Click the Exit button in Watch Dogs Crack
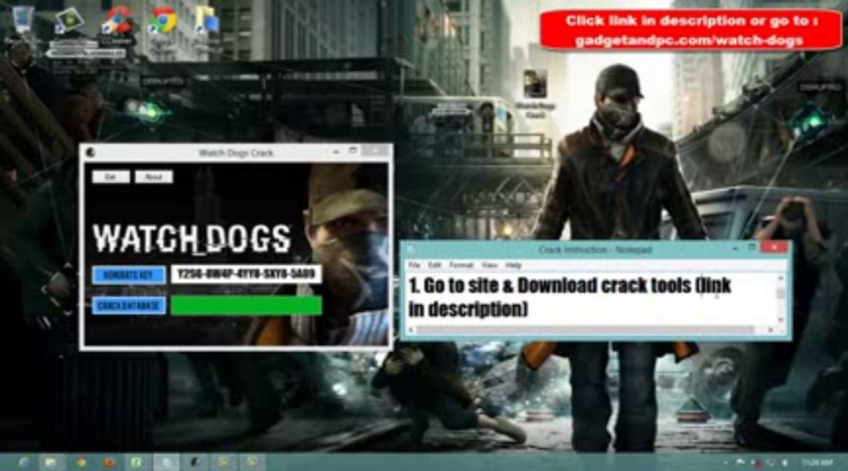Screen dimensions: 848x471 111,177
